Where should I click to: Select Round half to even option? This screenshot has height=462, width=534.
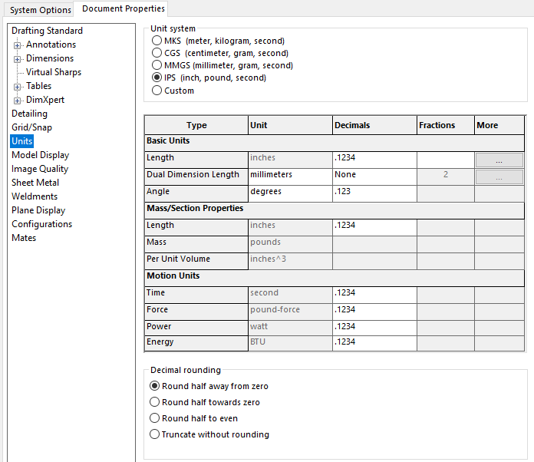tap(156, 418)
